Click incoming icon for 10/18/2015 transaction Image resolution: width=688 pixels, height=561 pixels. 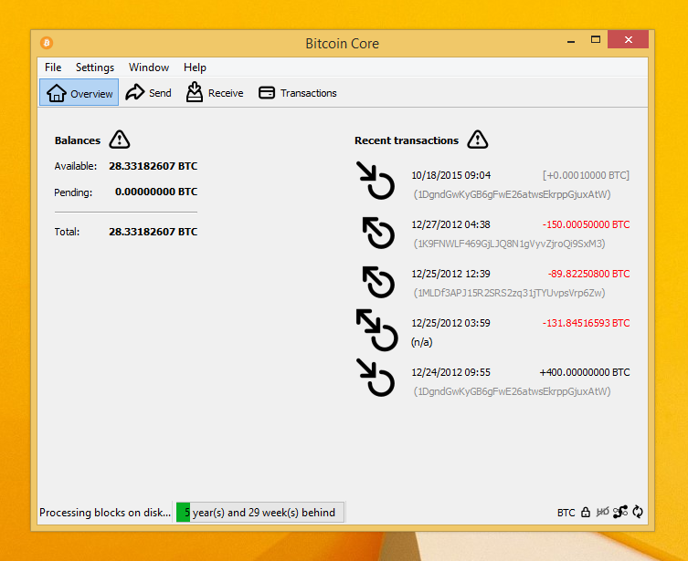pyautogui.click(x=376, y=181)
